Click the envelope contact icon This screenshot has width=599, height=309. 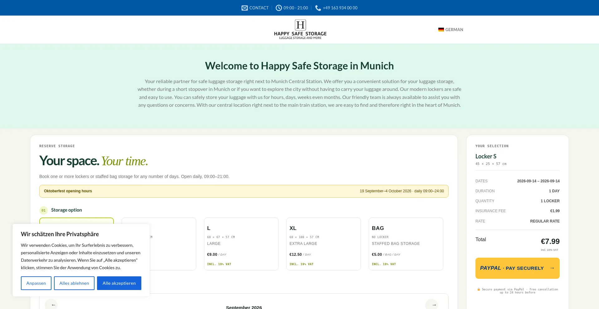coord(245,8)
